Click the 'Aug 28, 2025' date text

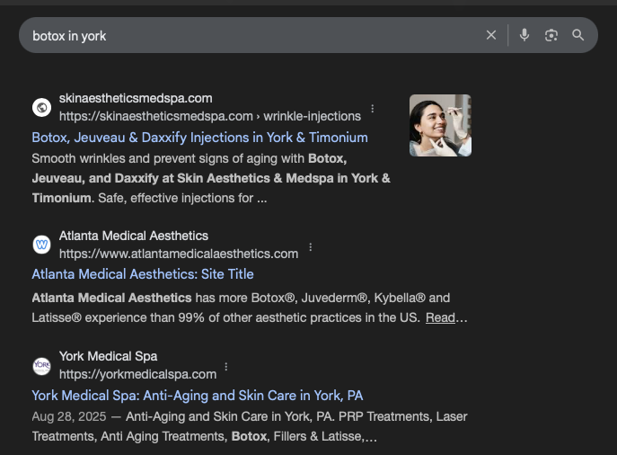[x=69, y=416]
